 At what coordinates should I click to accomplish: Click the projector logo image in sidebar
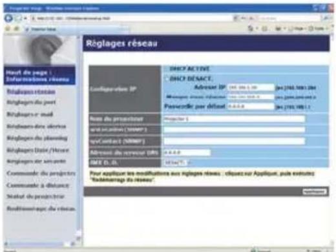pos(40,50)
